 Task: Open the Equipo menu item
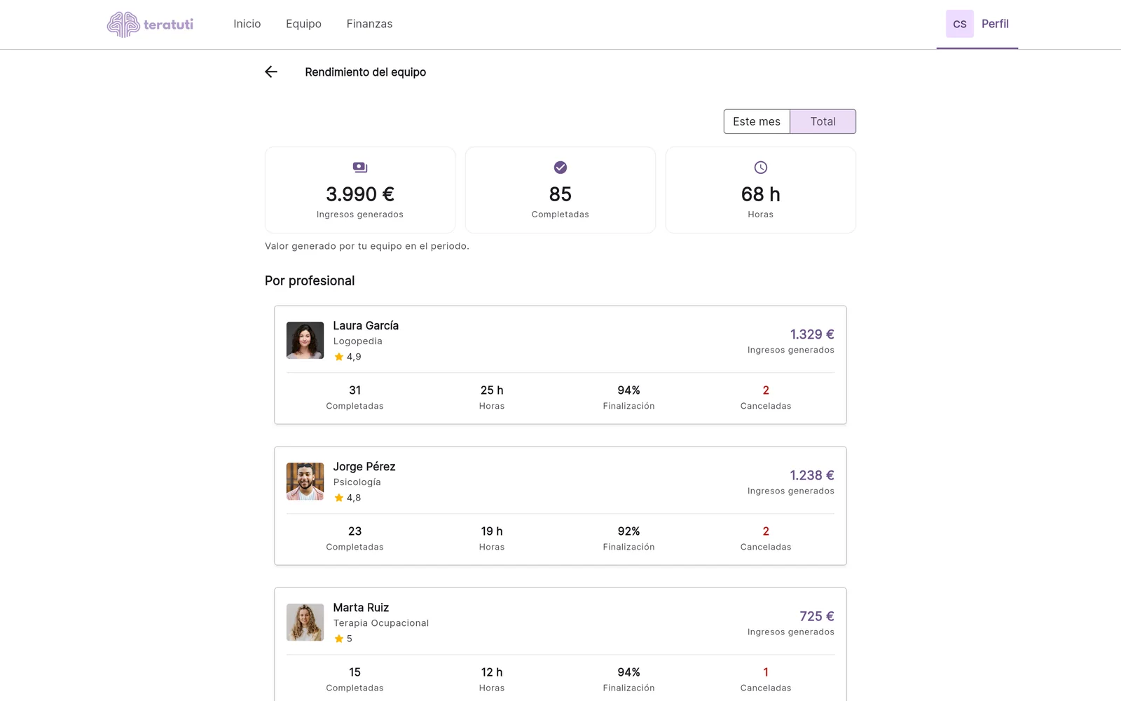point(303,24)
